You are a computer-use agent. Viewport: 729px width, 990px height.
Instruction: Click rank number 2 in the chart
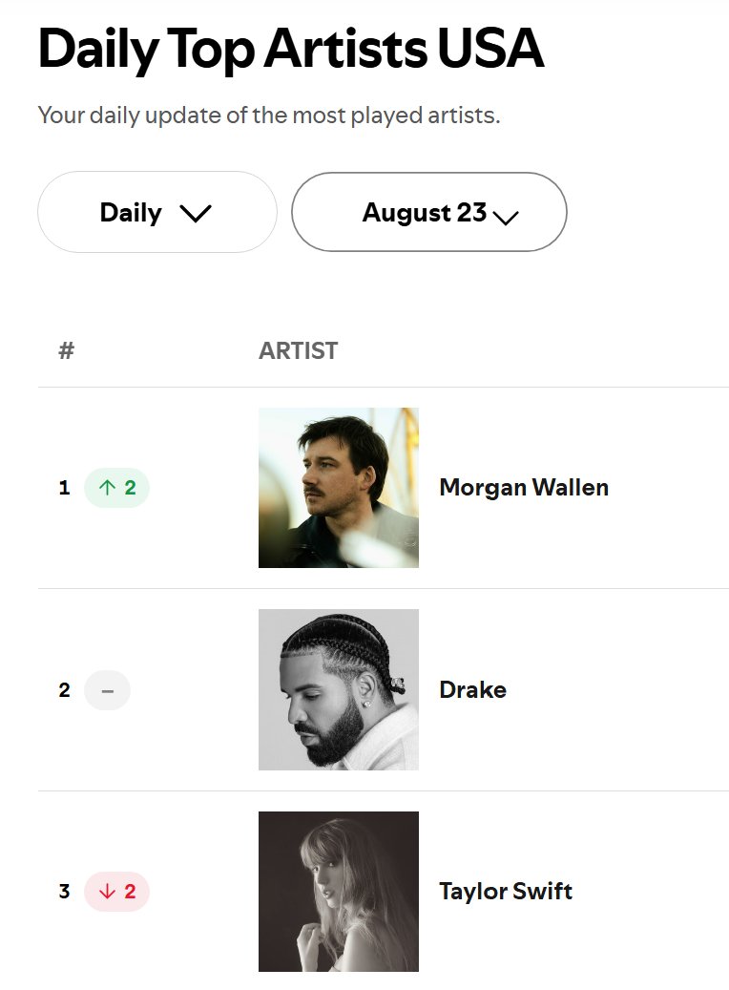click(65, 690)
